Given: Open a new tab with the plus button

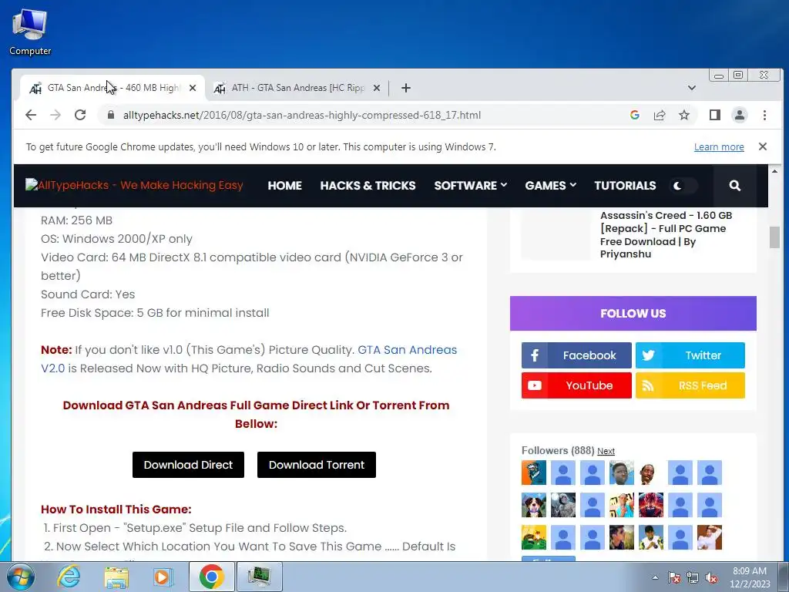Looking at the screenshot, I should (405, 88).
